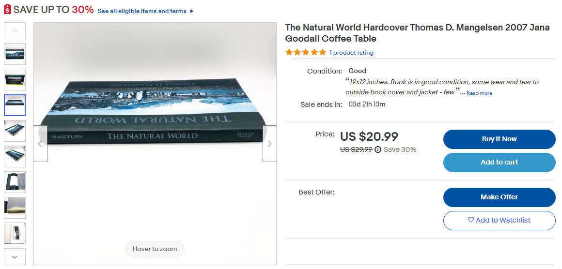Click the Buy It Now button
Image resolution: width=562 pixels, height=269 pixels.
point(500,139)
